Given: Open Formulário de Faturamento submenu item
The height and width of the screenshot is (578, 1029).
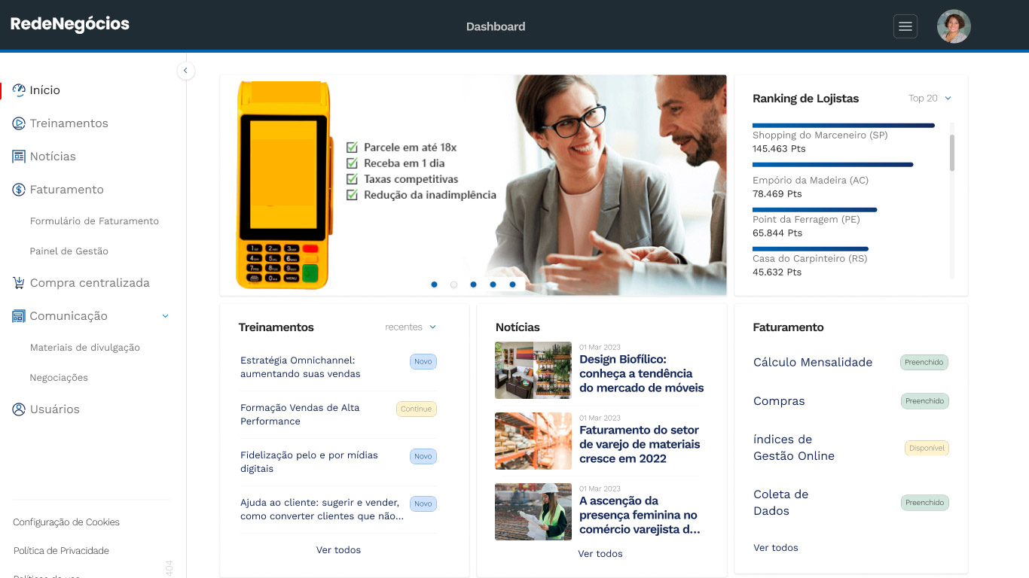Looking at the screenshot, I should click(x=94, y=221).
